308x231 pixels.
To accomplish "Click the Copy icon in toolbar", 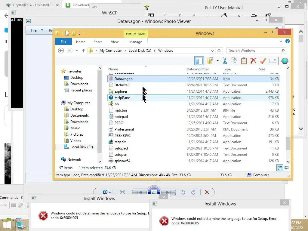I will pyautogui.click(x=234, y=61).
